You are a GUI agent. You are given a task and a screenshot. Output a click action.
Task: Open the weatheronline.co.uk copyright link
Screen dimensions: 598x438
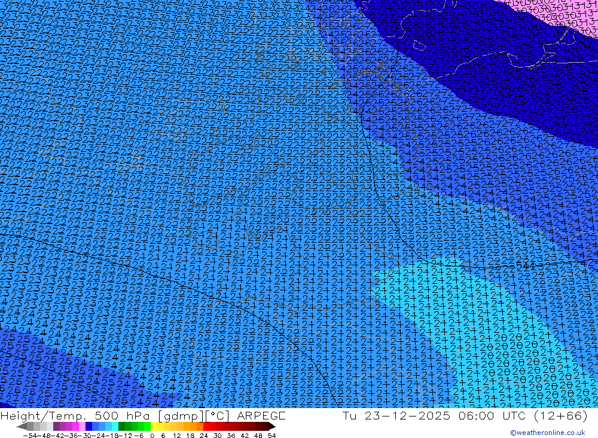point(548,433)
